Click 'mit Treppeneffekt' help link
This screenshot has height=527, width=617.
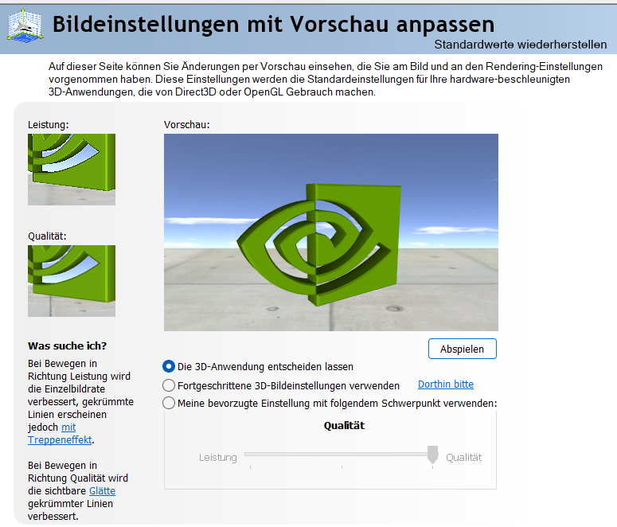click(60, 433)
